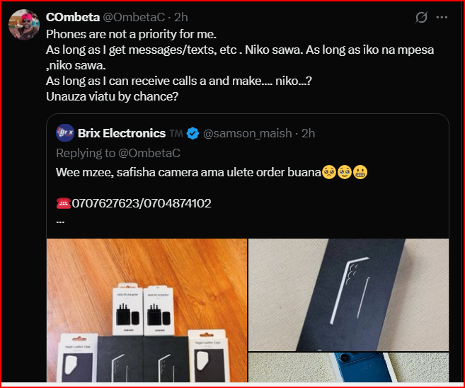Viewport: 465px width, 388px height.
Task: Click the main tweet's 2h timestamp
Action: (180, 17)
